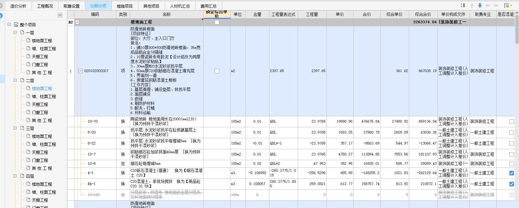
Task: Toggle concrete checkbox on row 10-7
Action: 512,155
